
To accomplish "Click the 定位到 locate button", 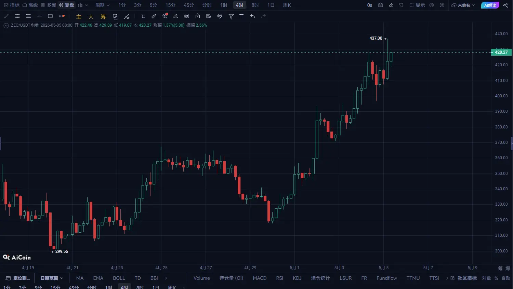I will pyautogui.click(x=18, y=278).
